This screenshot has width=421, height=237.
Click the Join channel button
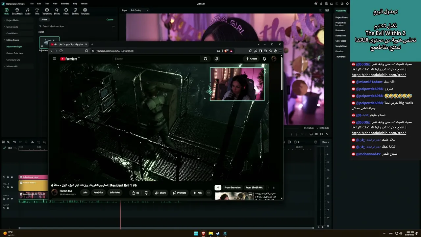click(x=85, y=193)
